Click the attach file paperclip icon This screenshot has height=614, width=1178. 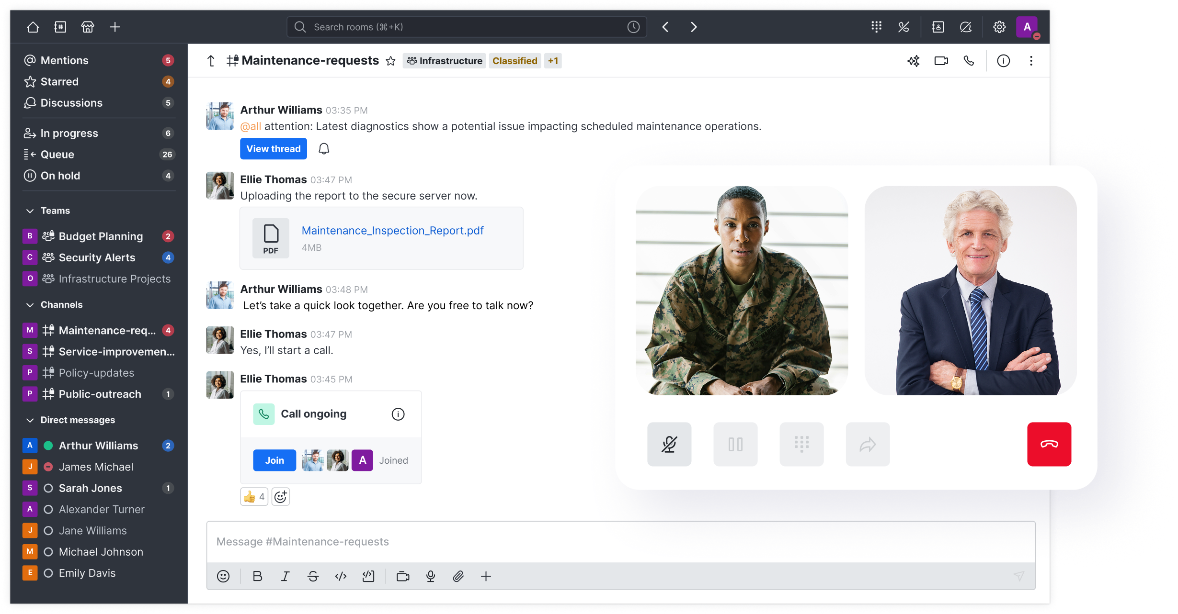[x=458, y=576]
